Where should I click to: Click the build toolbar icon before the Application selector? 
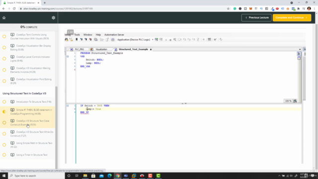coord(113,40)
